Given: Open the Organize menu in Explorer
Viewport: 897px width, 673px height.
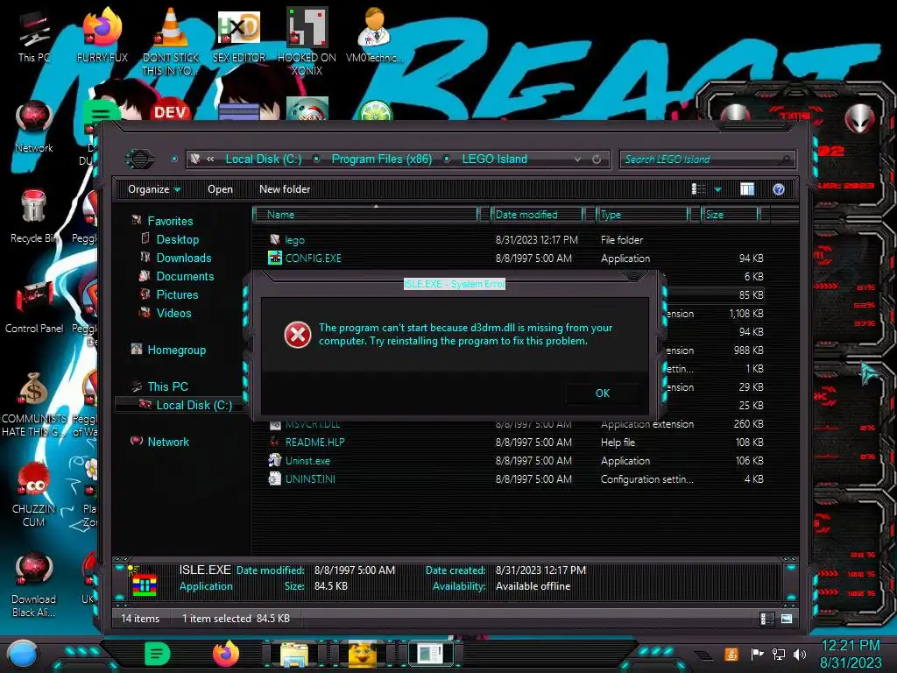Looking at the screenshot, I should [x=154, y=189].
